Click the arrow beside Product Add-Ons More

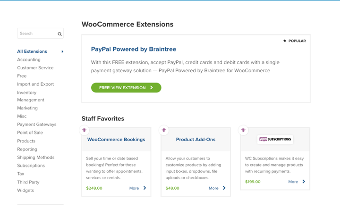pos(224,188)
